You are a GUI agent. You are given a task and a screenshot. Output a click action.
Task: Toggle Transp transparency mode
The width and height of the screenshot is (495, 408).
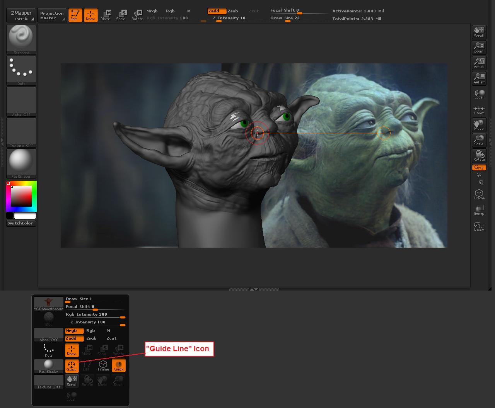click(x=479, y=211)
